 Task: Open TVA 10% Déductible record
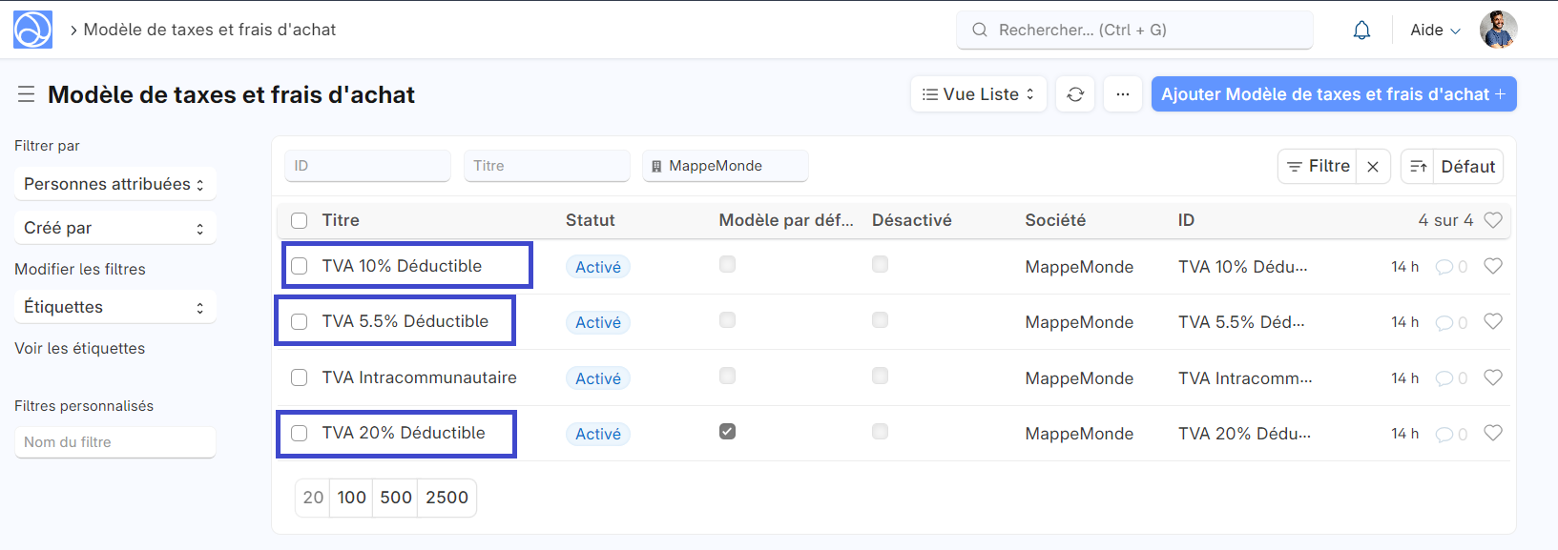(402, 266)
